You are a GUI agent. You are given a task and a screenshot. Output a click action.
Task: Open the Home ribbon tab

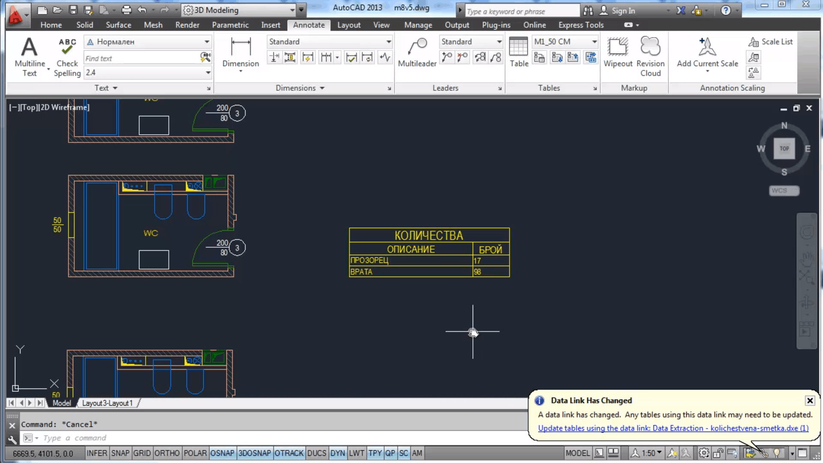51,25
